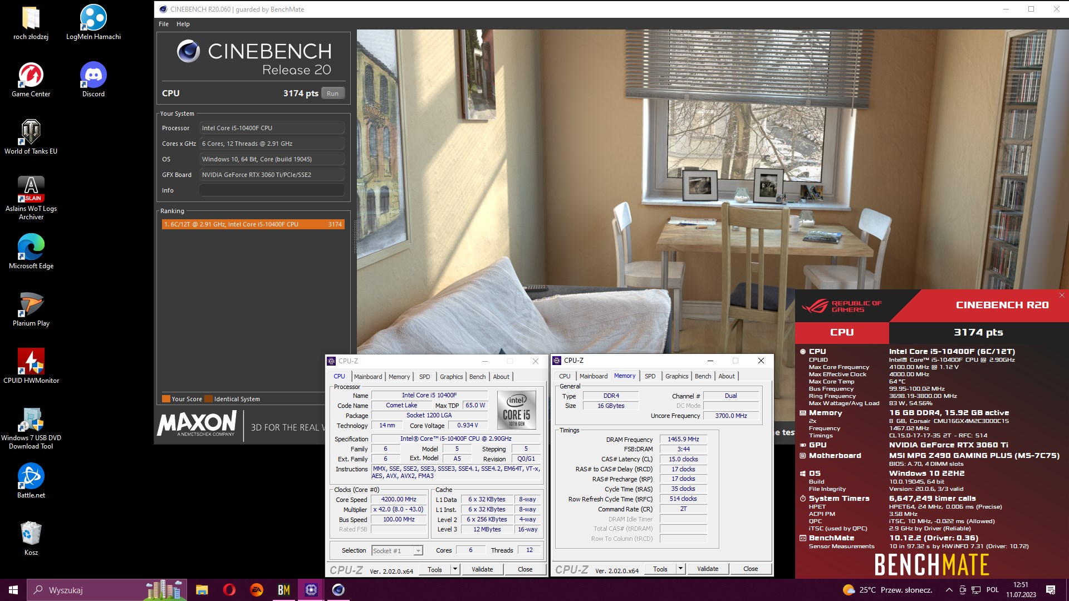Click Validate in left CPU-Z window

[x=482, y=570]
